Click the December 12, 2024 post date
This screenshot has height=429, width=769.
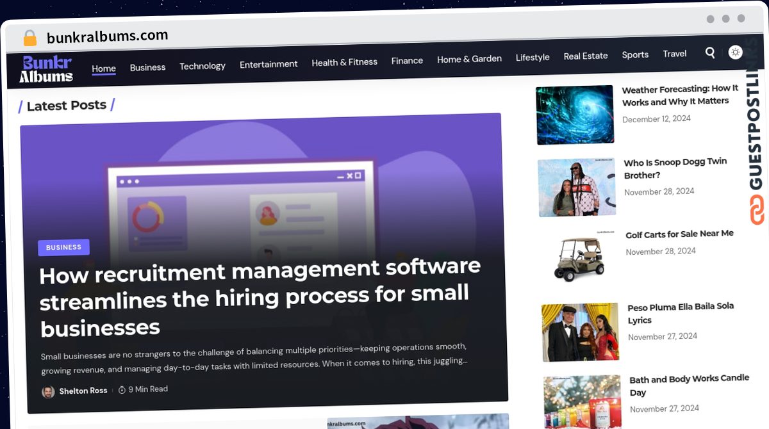(656, 119)
